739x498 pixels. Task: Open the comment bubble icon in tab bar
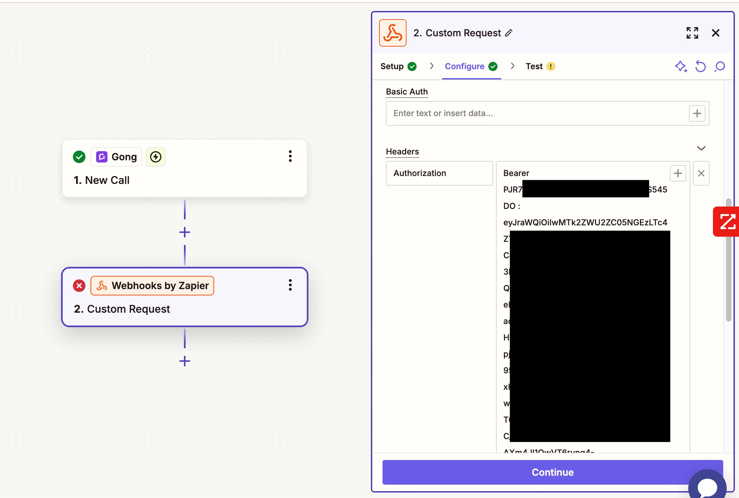(x=719, y=66)
